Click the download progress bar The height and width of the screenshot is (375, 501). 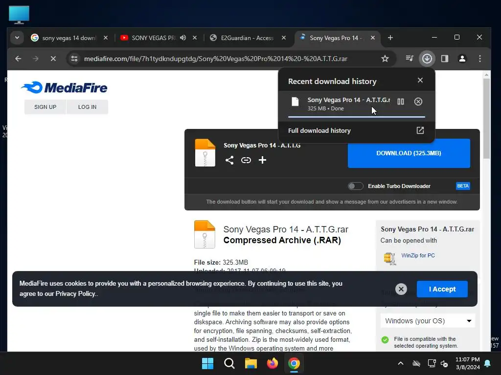tap(357, 117)
